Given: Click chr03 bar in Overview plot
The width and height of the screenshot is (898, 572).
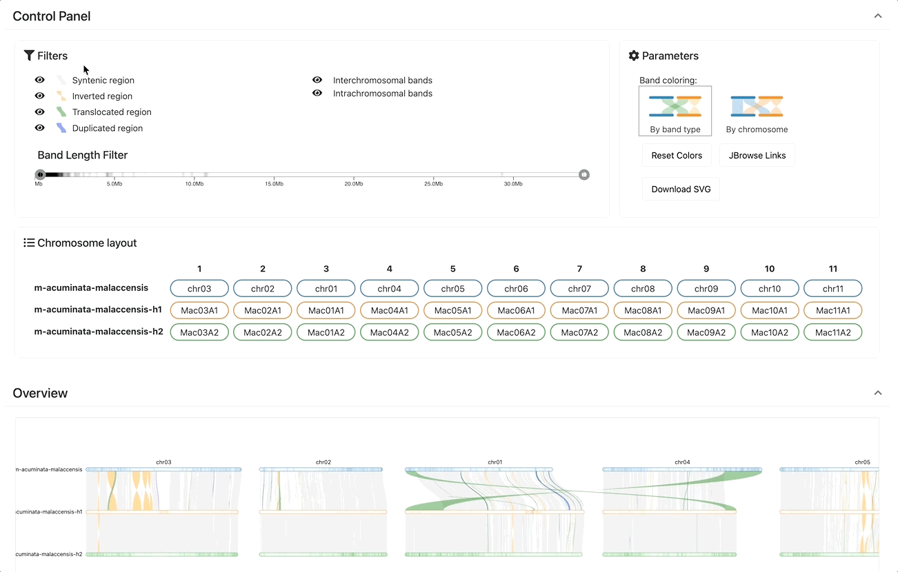Looking at the screenshot, I should 163,469.
